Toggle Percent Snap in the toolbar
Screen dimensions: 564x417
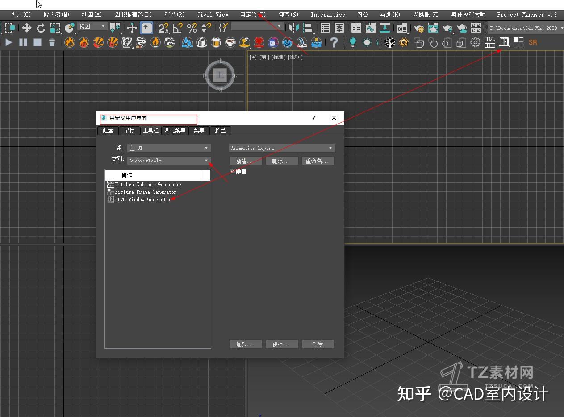click(191, 28)
